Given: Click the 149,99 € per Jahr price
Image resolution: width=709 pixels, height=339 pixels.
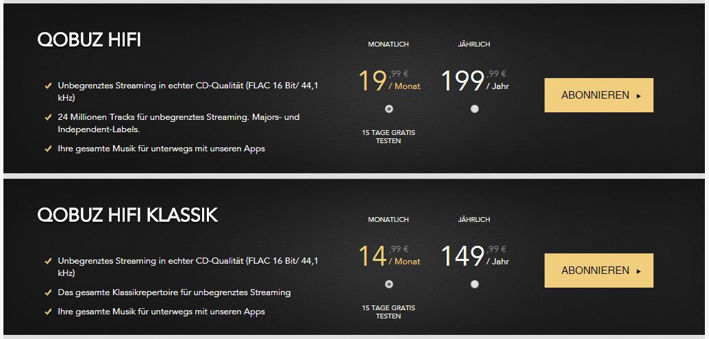Looking at the screenshot, I should (x=474, y=257).
